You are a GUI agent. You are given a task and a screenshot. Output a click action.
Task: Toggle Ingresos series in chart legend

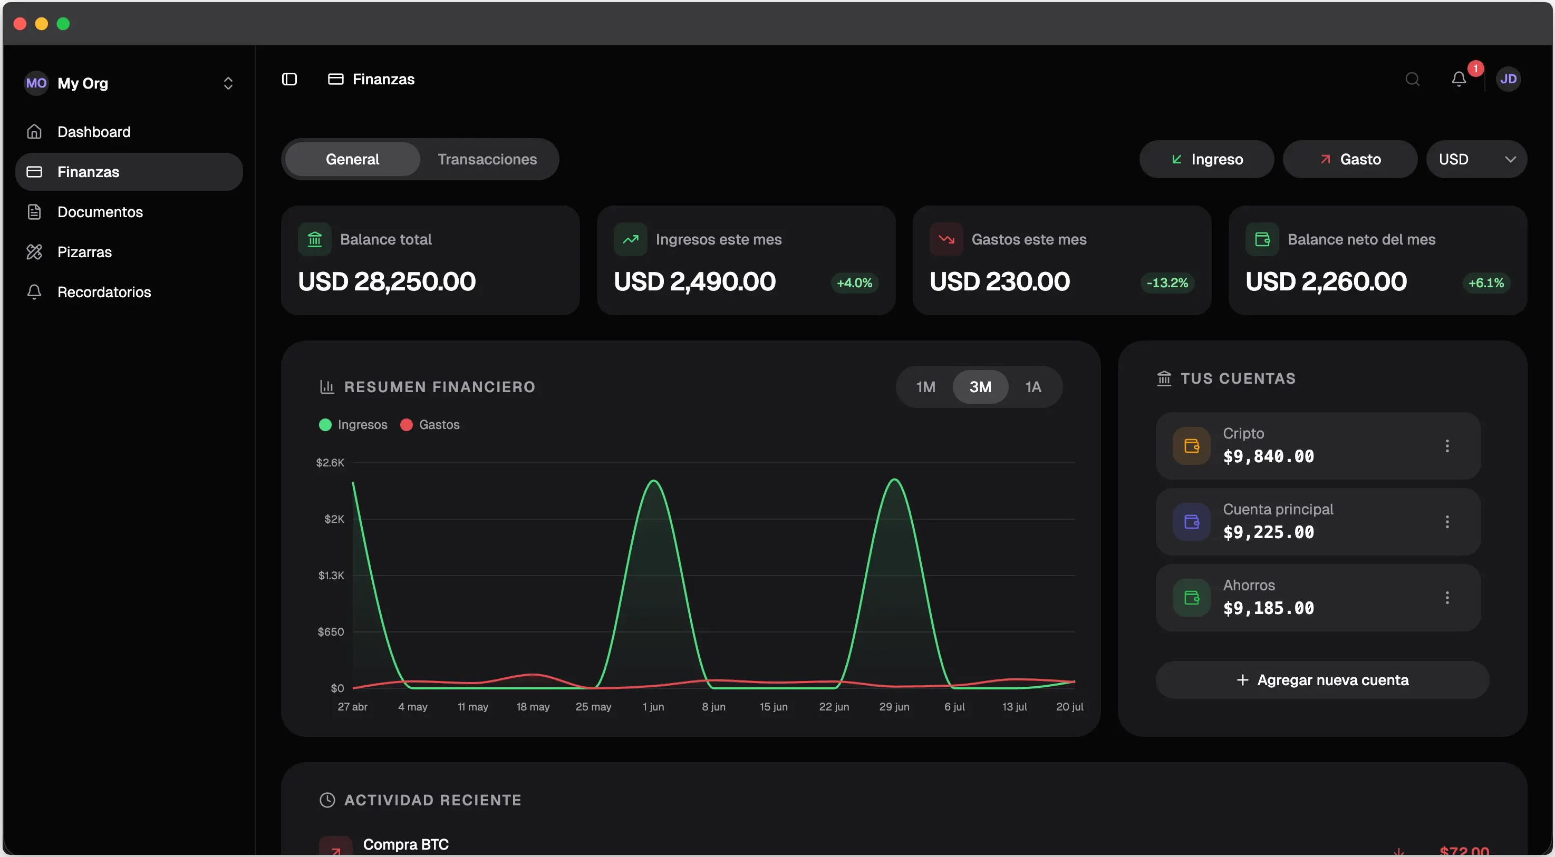click(353, 424)
